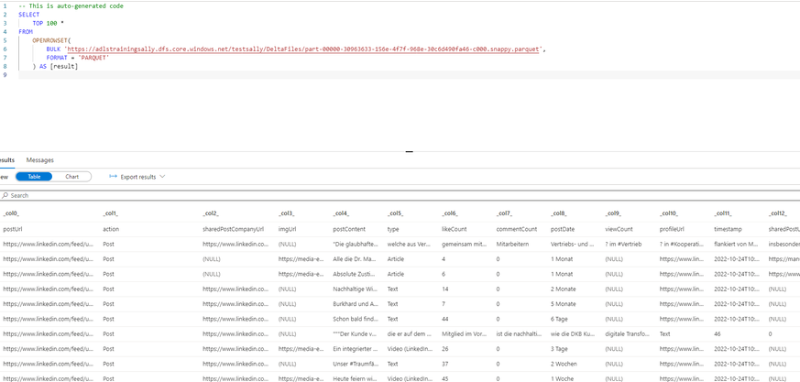Click the '3 Tage' cell
The width and height of the screenshot is (800, 382).
click(x=560, y=349)
